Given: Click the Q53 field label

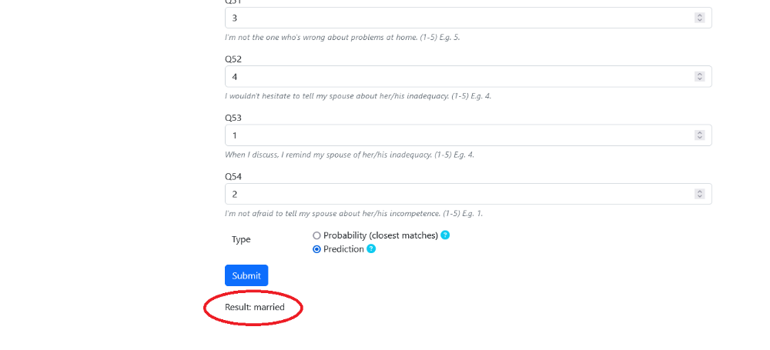Looking at the screenshot, I should (233, 118).
